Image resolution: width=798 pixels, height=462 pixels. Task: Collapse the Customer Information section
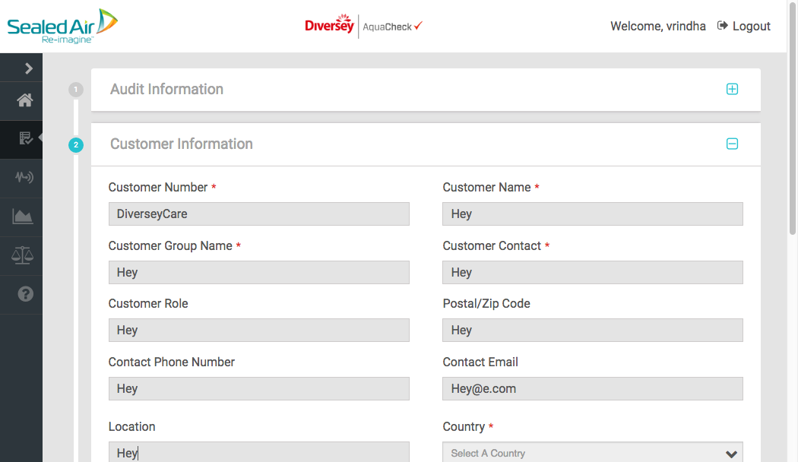pyautogui.click(x=732, y=144)
